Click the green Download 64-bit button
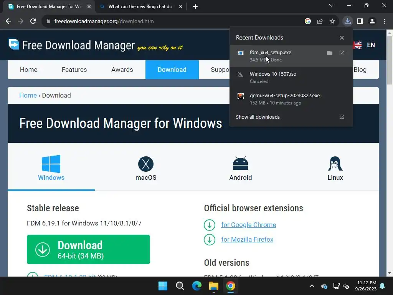The width and height of the screenshot is (393, 295). [x=89, y=249]
